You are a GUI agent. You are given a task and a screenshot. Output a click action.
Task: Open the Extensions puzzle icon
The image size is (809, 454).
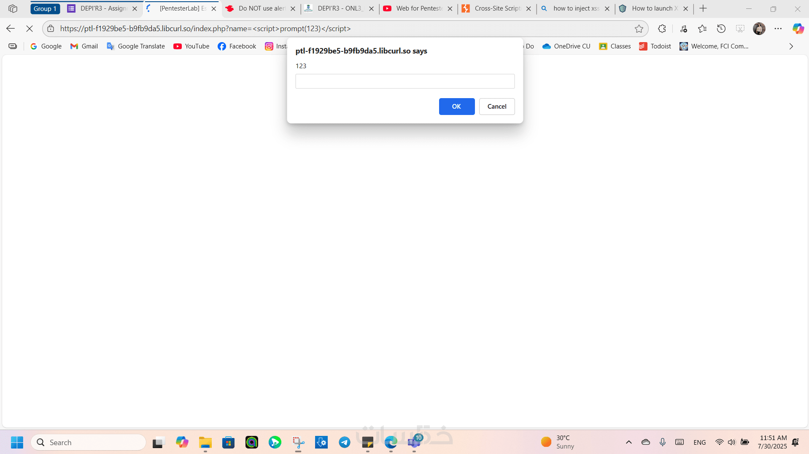662,29
